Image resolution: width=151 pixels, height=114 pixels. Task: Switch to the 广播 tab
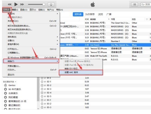click(x=109, y=14)
